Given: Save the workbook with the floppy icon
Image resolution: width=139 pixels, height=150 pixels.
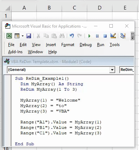Looking at the screenshot, I should click(29, 36).
